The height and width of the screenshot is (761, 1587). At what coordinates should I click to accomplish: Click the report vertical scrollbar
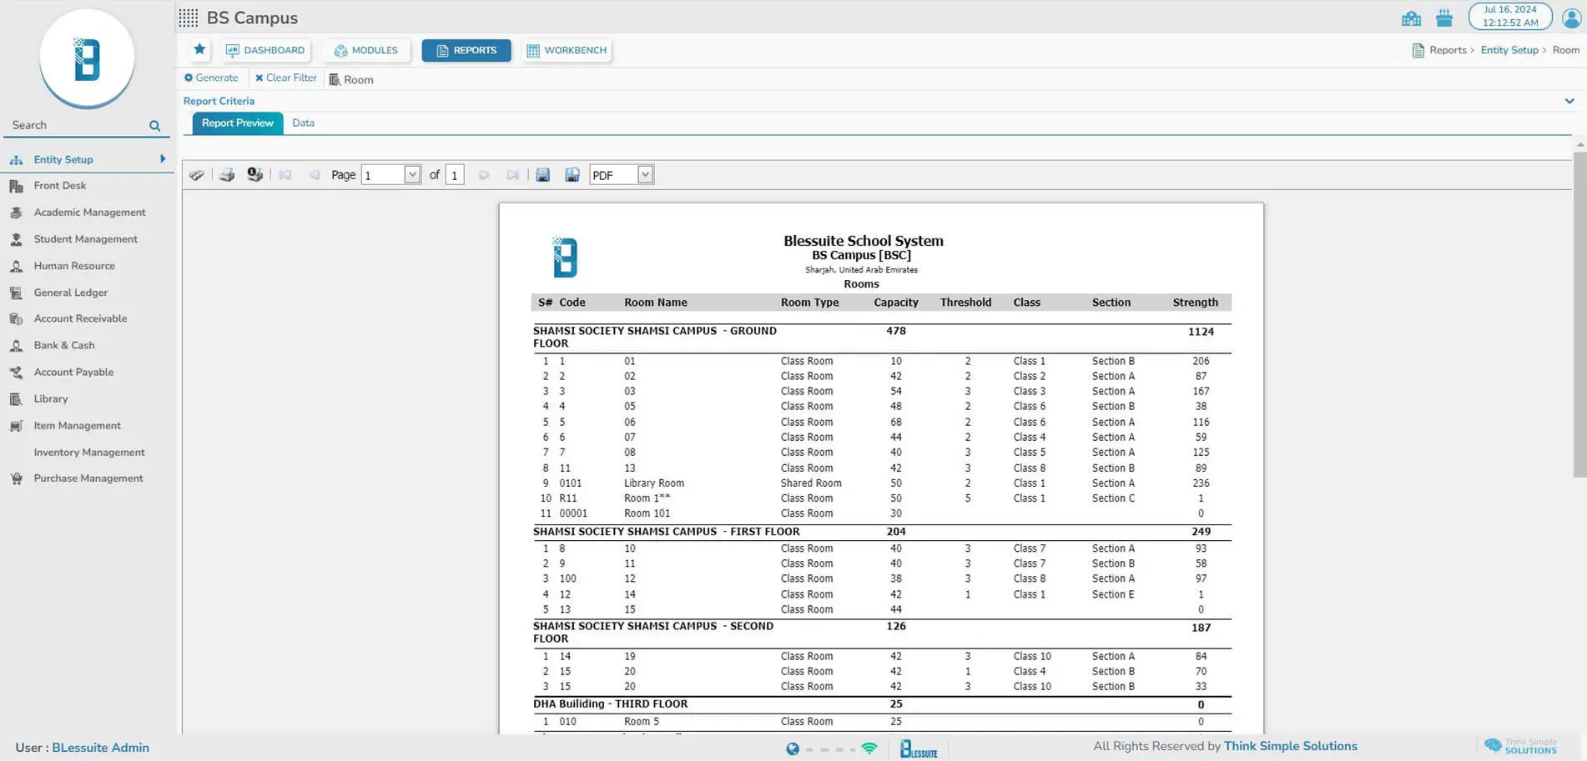coord(1579,317)
